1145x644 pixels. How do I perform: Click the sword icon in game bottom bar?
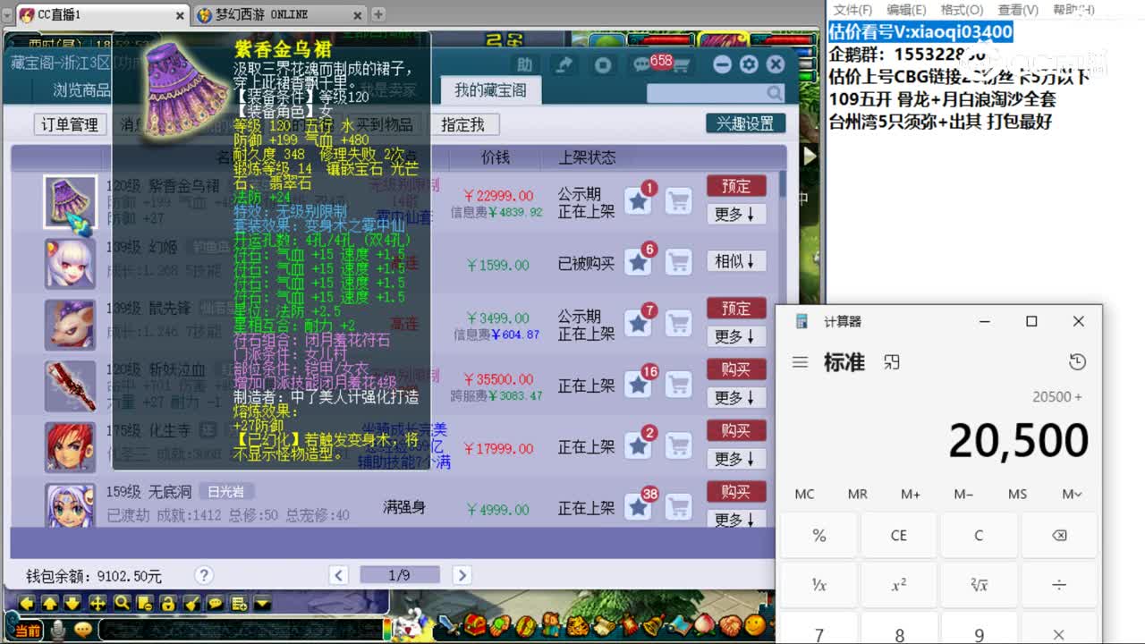[x=451, y=623]
